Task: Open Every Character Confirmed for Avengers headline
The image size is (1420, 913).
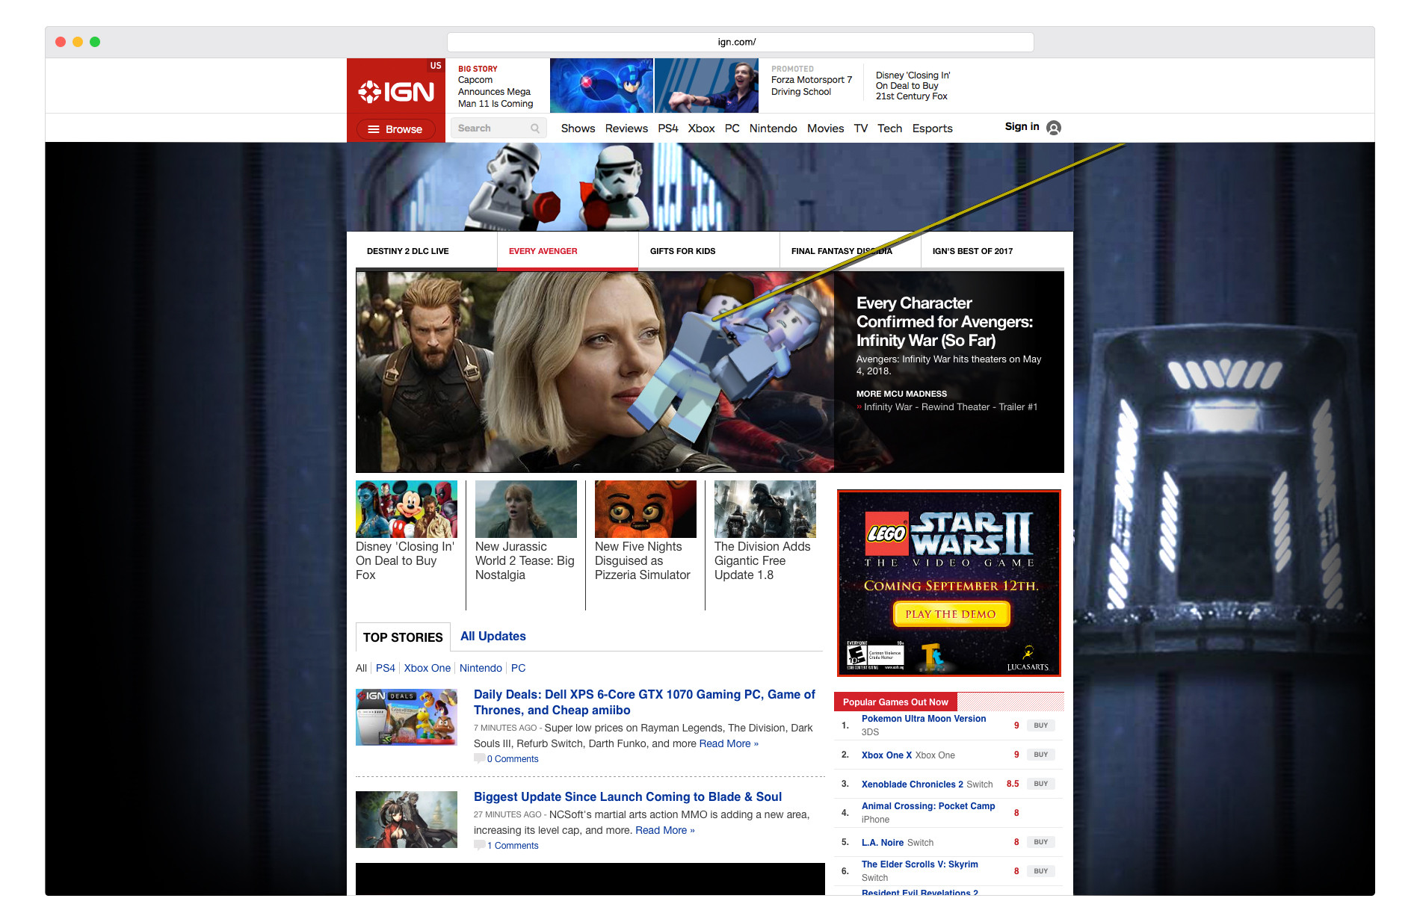Action: [945, 322]
